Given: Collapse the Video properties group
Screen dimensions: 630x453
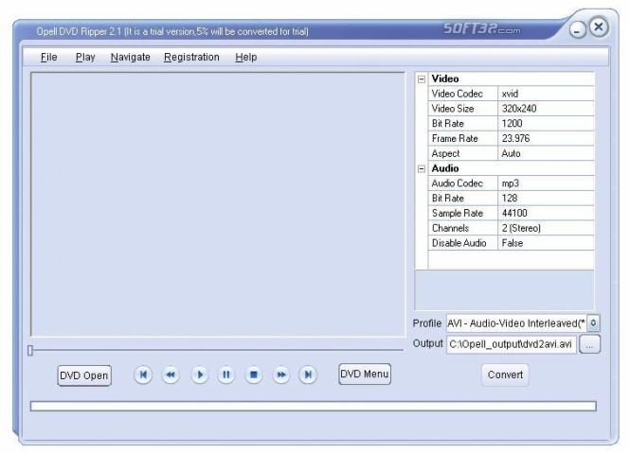Looking at the screenshot, I should point(421,79).
